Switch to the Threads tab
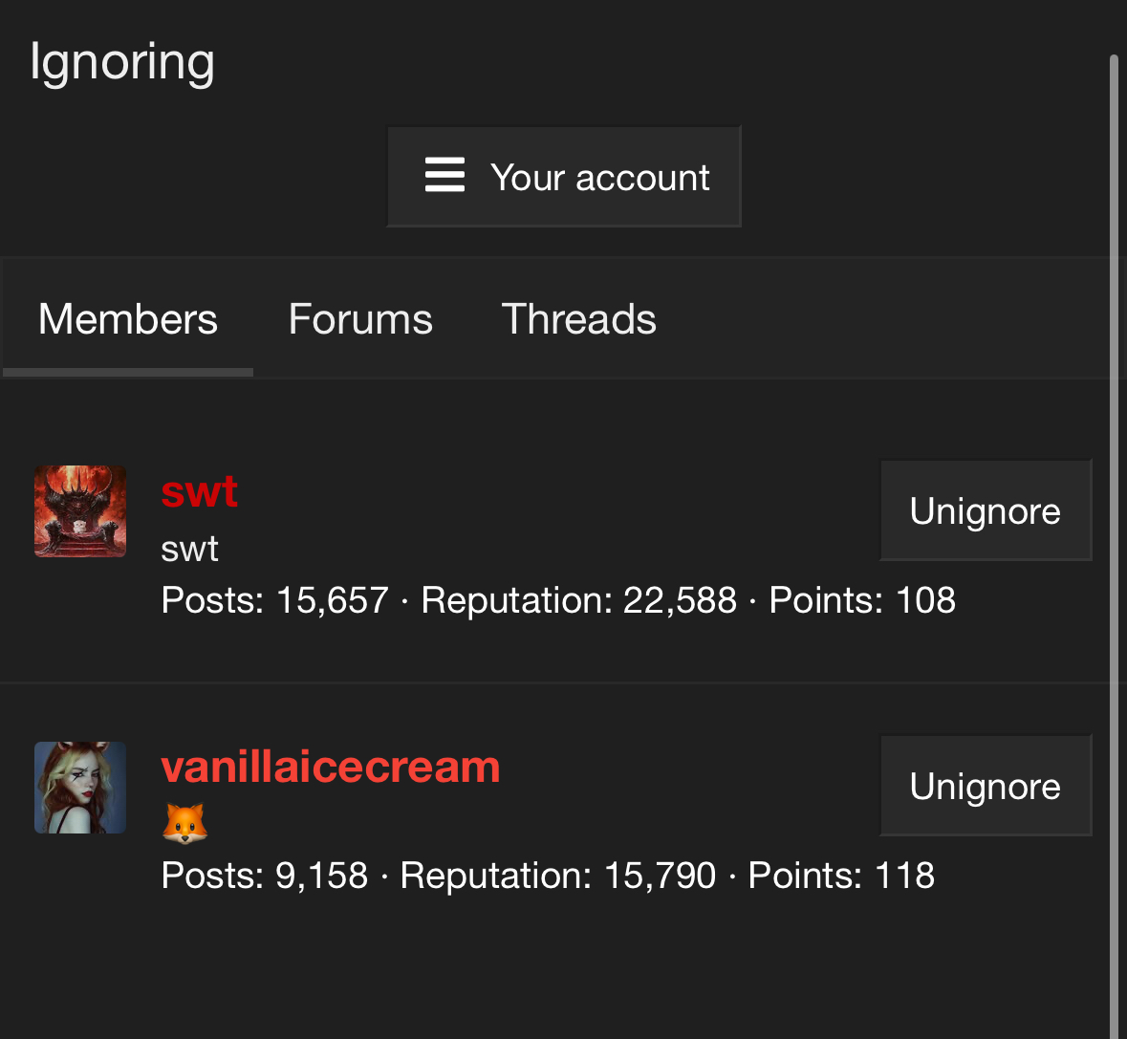 (x=578, y=319)
